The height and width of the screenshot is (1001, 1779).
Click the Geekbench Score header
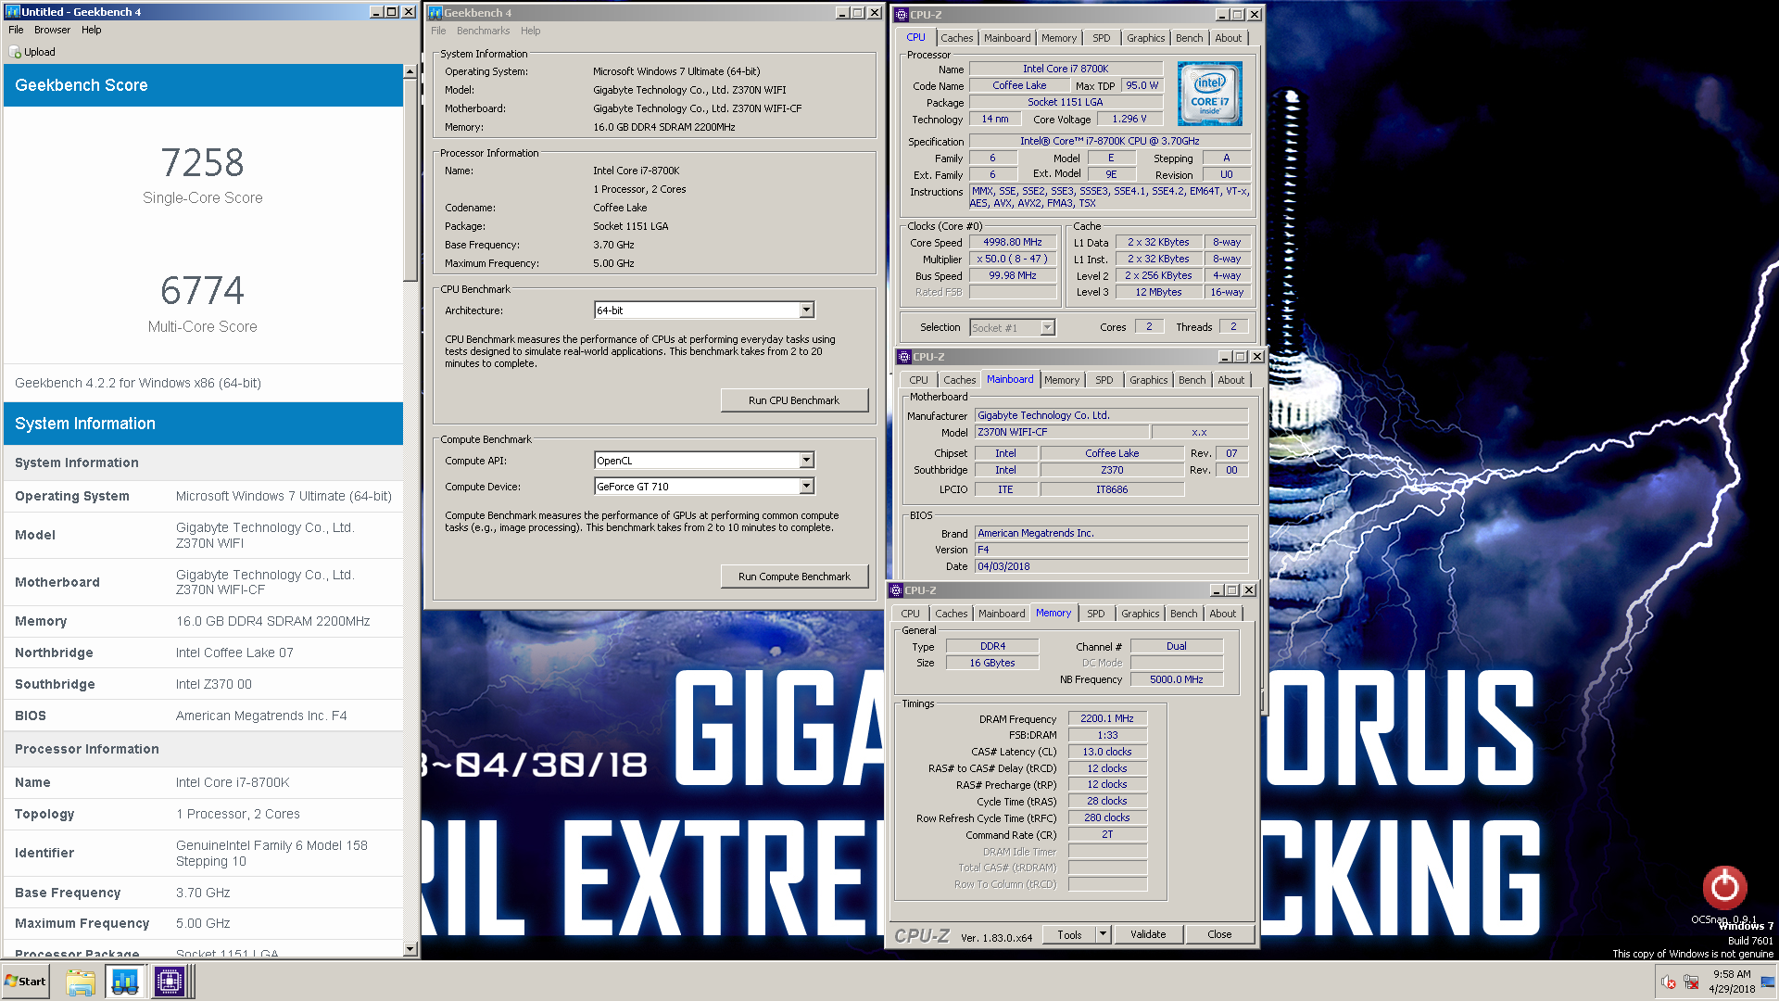pyautogui.click(x=203, y=85)
